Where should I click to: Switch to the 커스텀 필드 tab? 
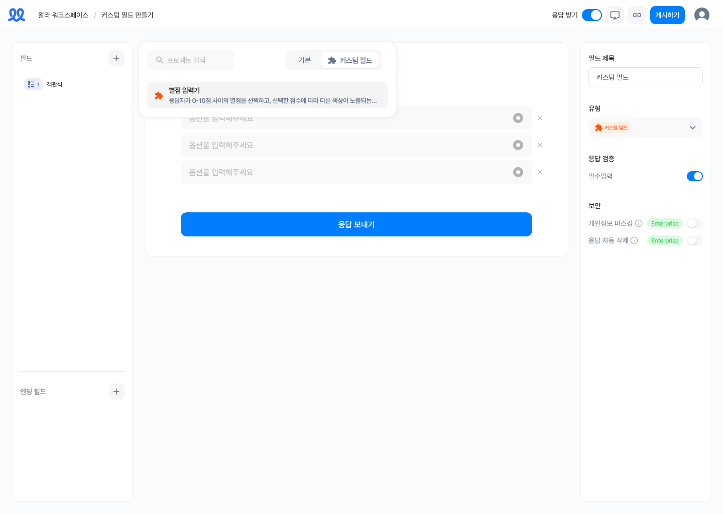pyautogui.click(x=350, y=60)
